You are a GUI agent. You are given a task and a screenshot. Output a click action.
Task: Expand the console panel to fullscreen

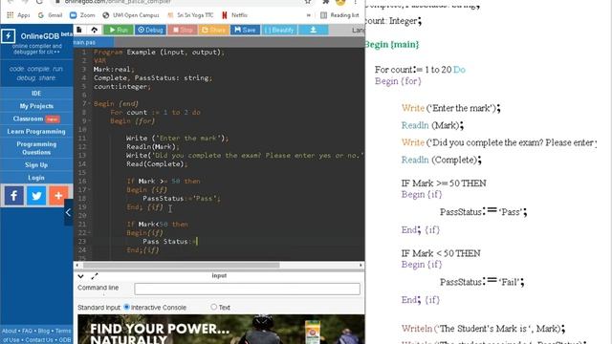[95, 276]
